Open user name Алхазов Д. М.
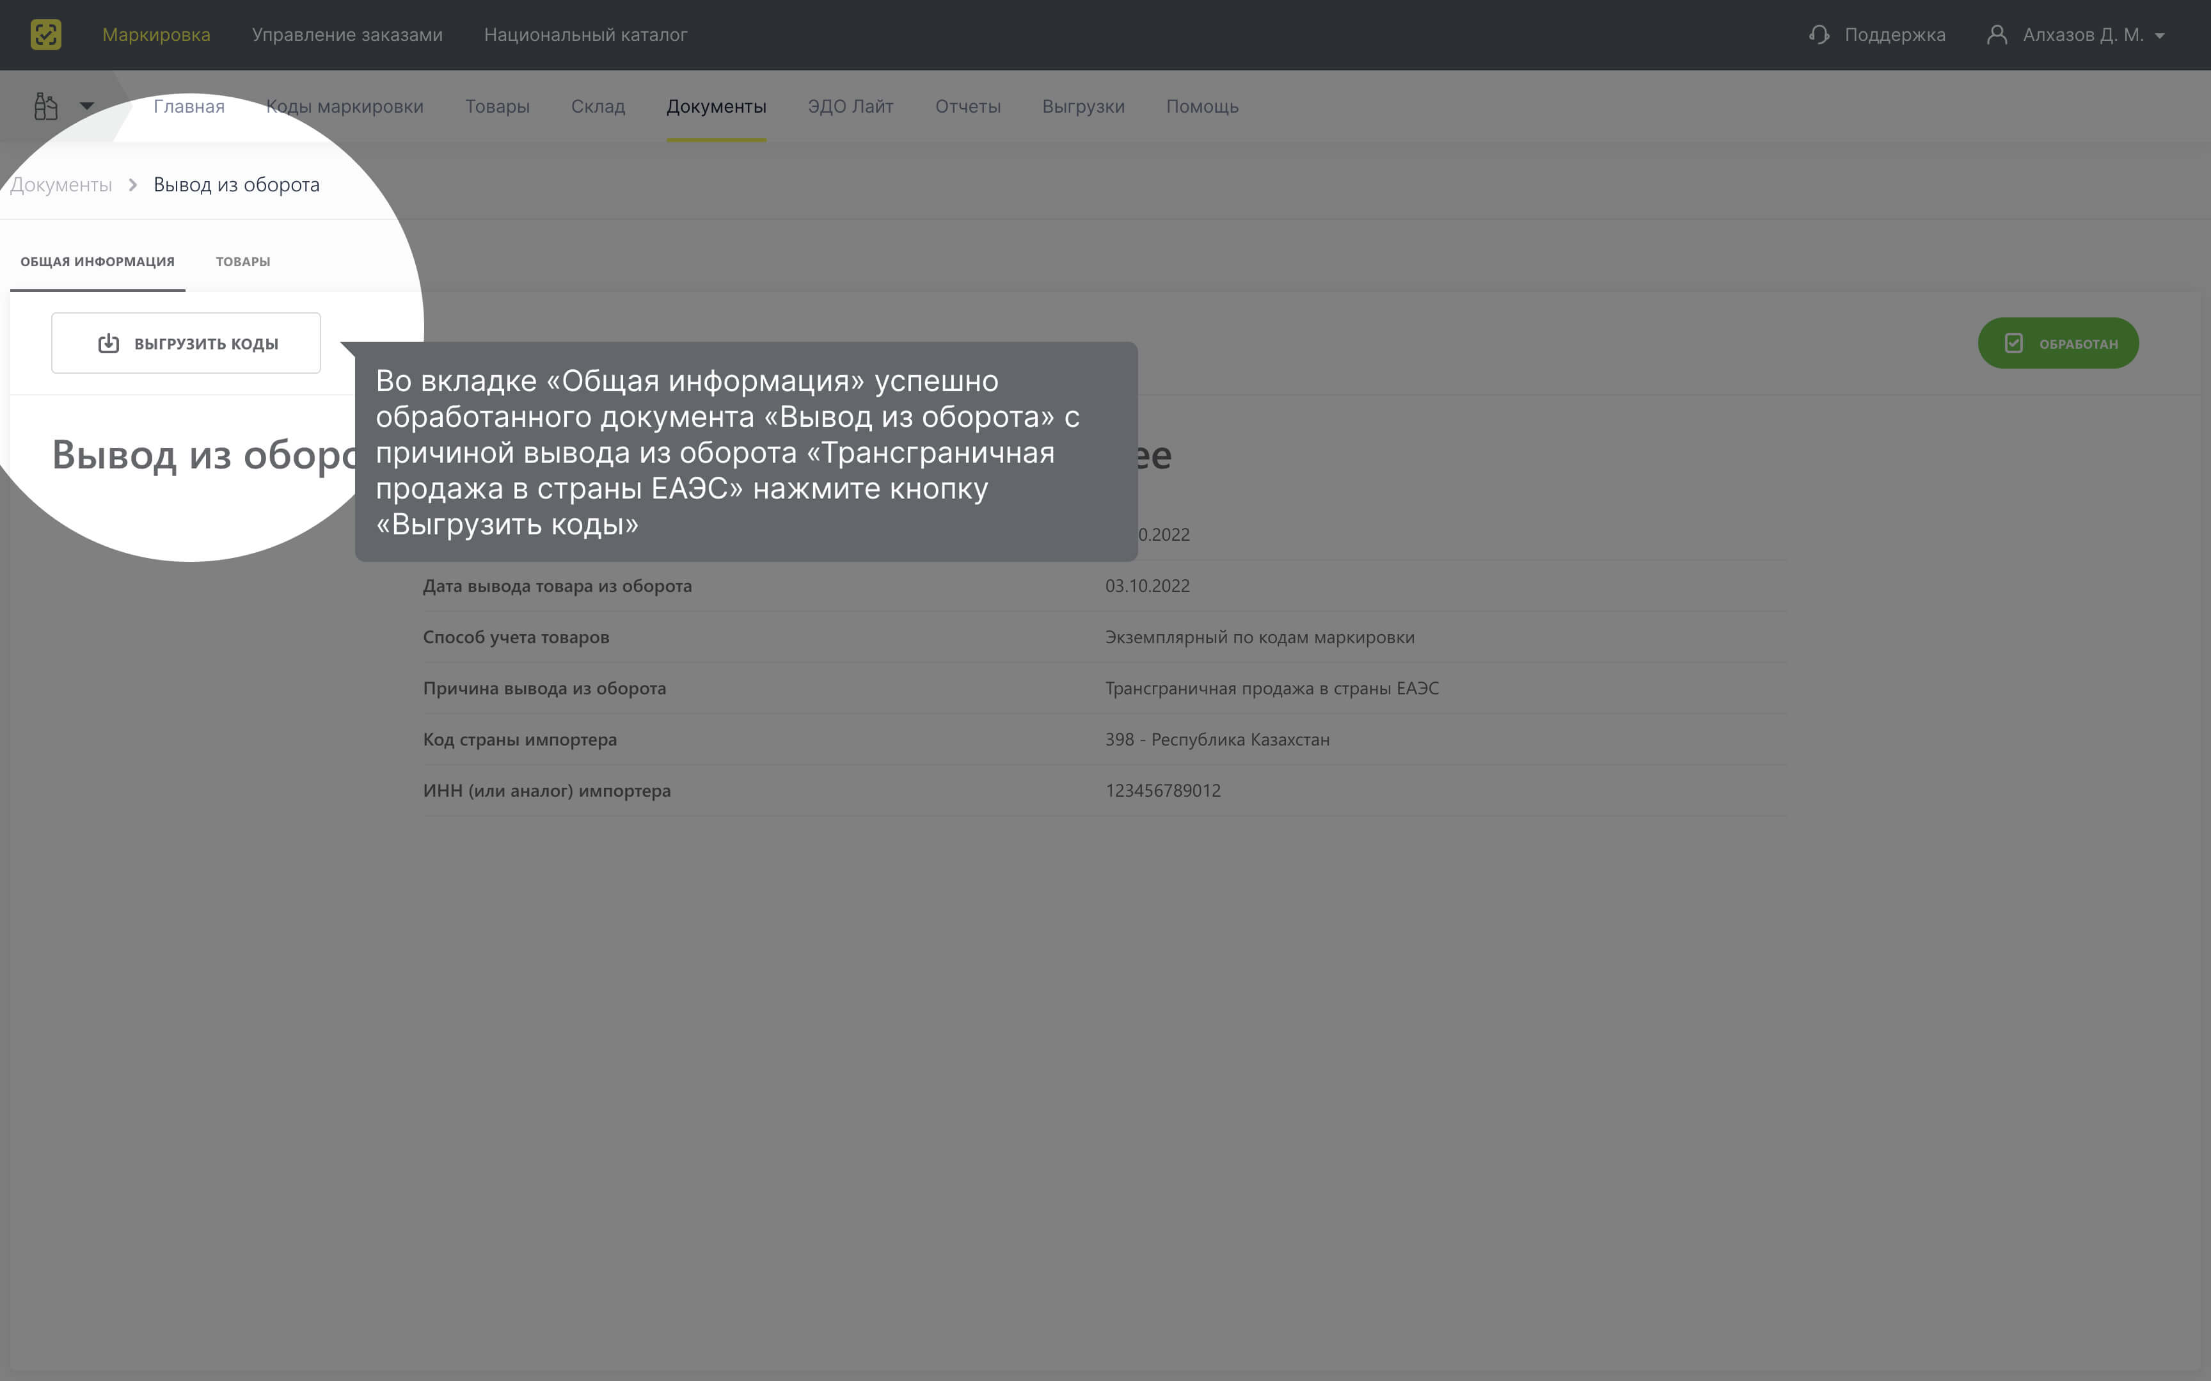Viewport: 2211px width, 1381px height. coord(2082,35)
